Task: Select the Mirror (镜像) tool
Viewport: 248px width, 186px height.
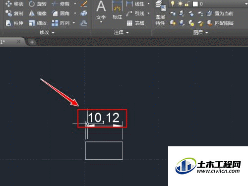Action: (38, 13)
